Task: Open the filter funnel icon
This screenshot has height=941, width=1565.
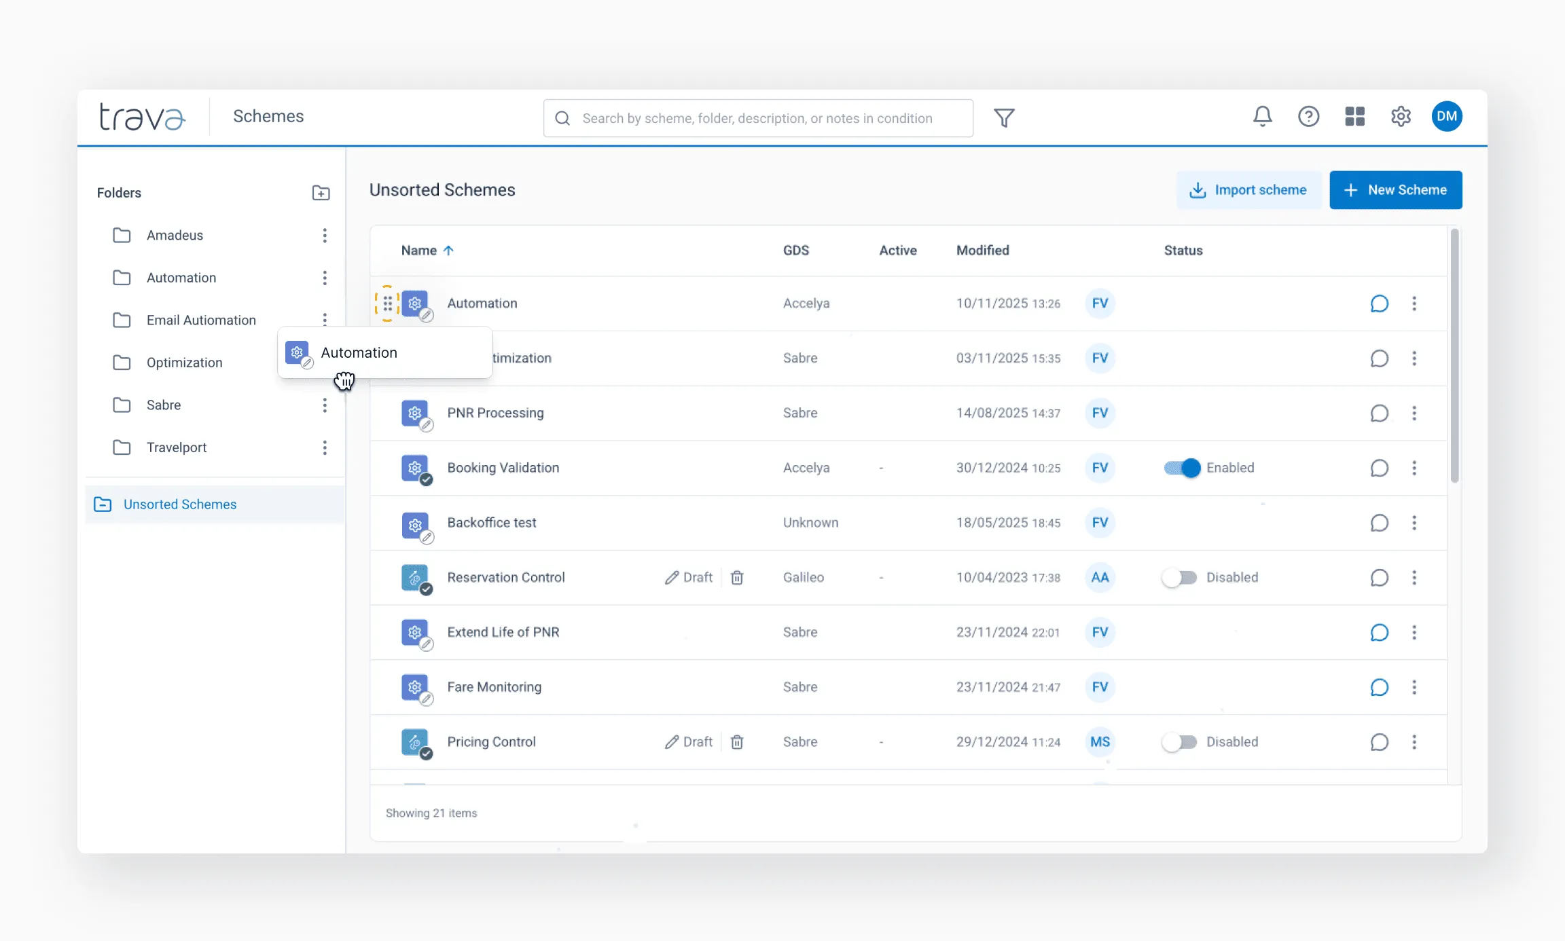Action: pyautogui.click(x=1004, y=118)
